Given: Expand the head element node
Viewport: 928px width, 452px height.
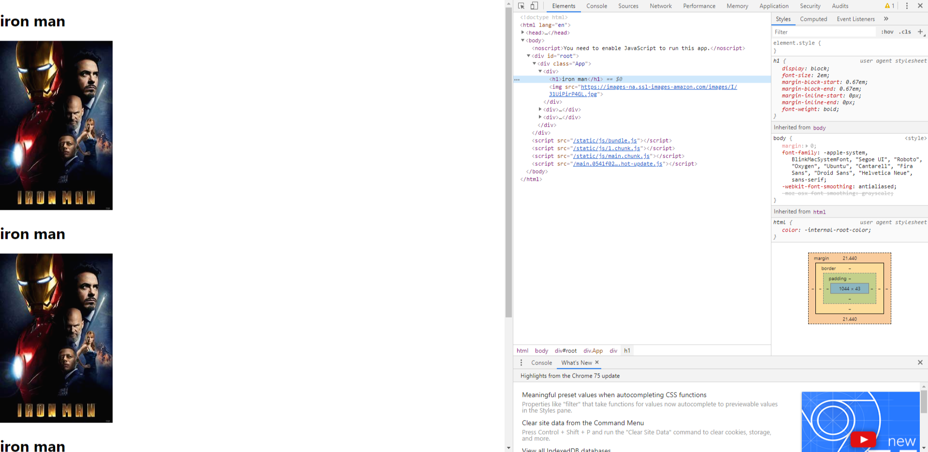Looking at the screenshot, I should (x=522, y=32).
